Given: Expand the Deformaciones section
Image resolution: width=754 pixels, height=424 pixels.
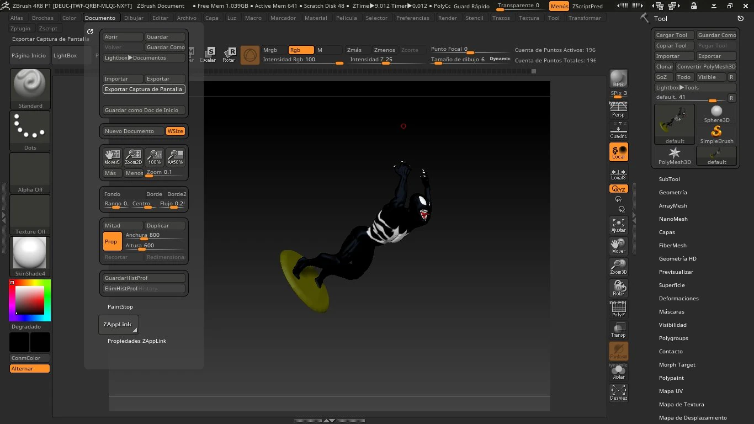Looking at the screenshot, I should [679, 299].
